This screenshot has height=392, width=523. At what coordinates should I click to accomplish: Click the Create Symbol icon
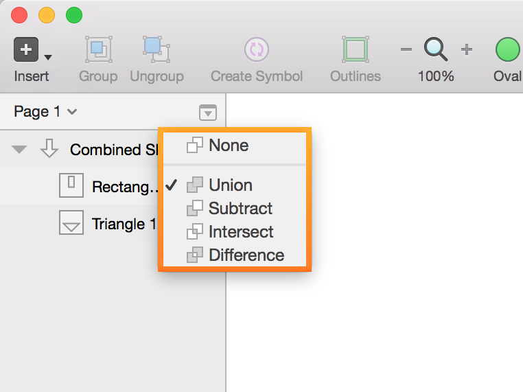click(x=256, y=49)
